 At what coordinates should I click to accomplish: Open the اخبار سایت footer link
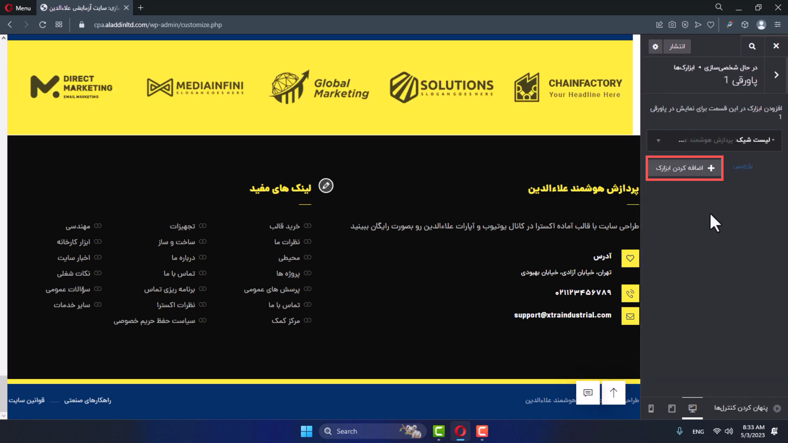74,258
